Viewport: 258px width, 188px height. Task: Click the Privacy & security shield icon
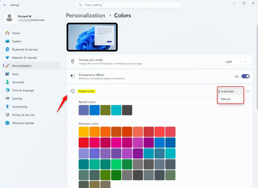click(x=7, y=115)
